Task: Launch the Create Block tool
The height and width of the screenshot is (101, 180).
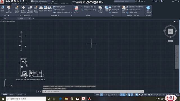Action: tap(17, 10)
